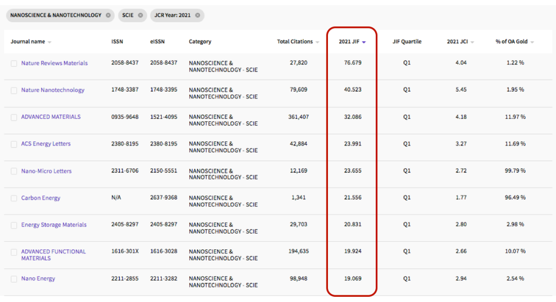The width and height of the screenshot is (556, 302).
Task: Check the Nano-Micro Letters checkbox
Action: click(x=14, y=171)
